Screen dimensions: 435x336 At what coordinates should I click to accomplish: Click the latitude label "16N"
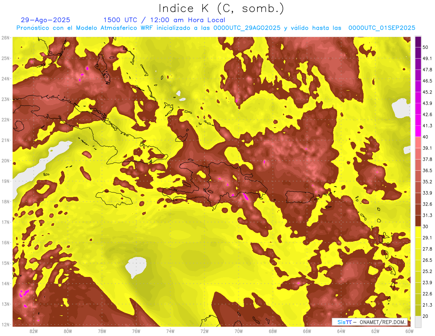pos(5,242)
